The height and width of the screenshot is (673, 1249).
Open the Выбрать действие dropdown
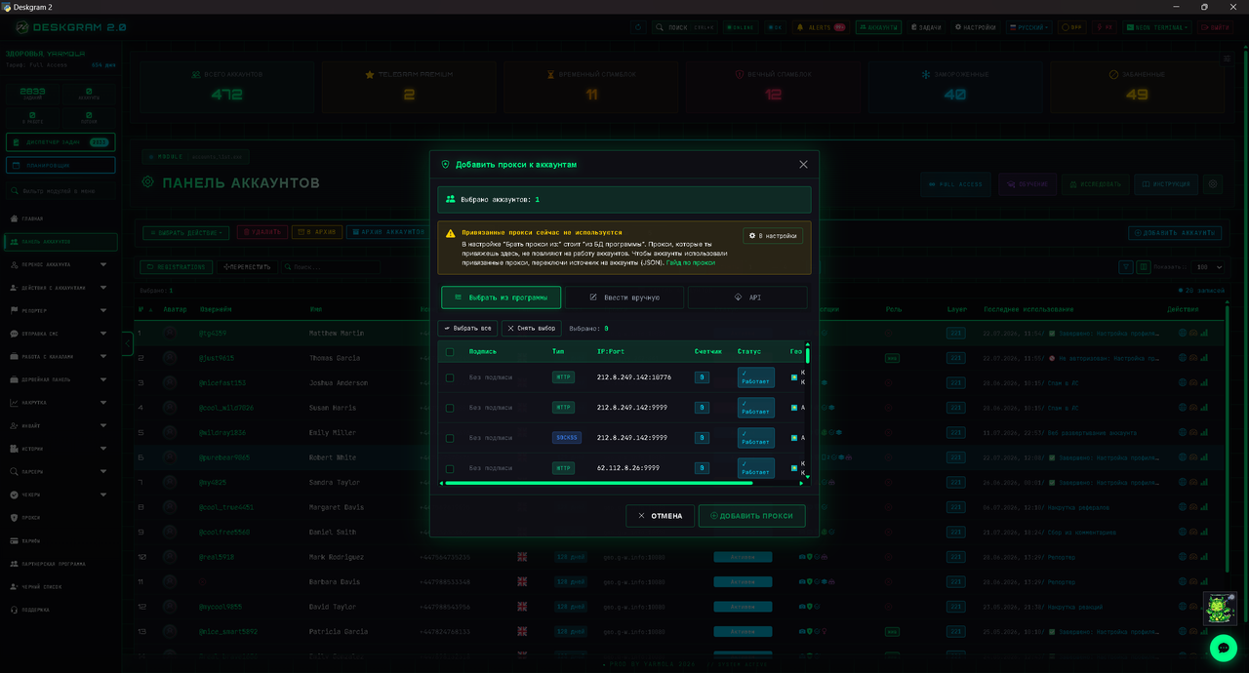(x=186, y=232)
